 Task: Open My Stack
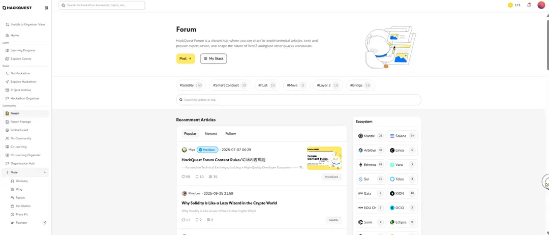pyautogui.click(x=213, y=58)
